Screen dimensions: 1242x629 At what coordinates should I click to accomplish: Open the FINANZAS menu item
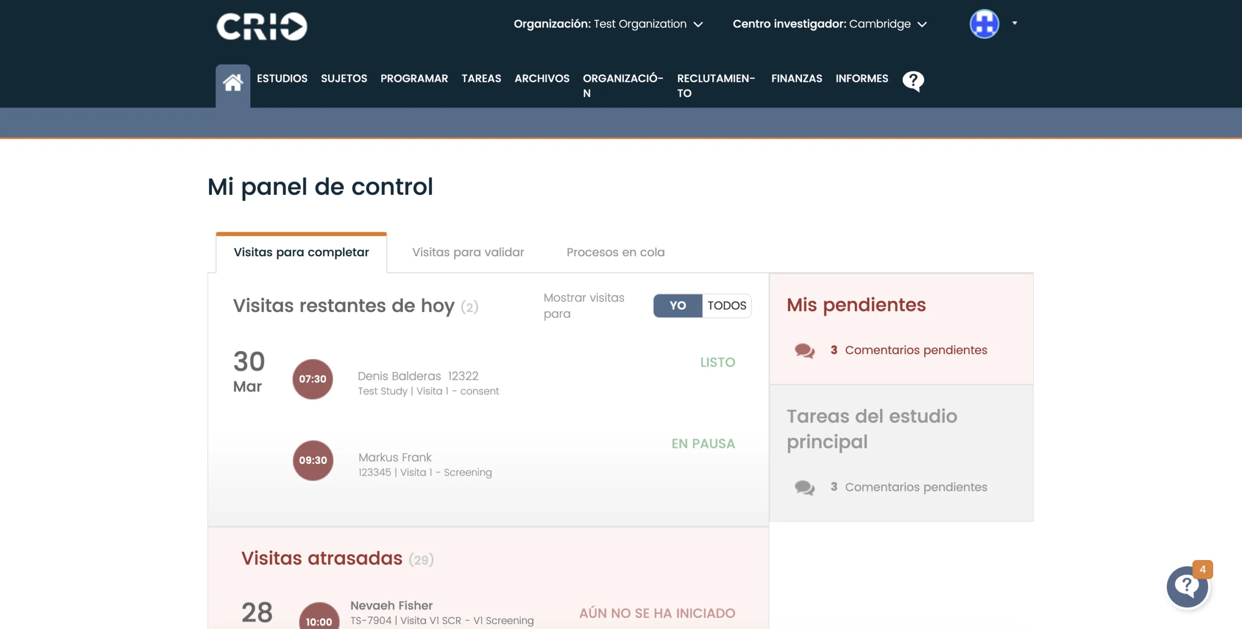tap(797, 79)
